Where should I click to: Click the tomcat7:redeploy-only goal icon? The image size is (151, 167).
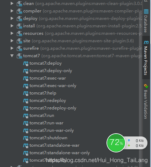(x=26, y=108)
